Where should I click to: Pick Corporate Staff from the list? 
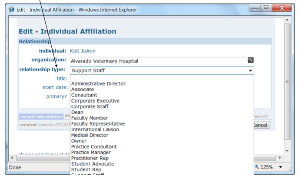click(90, 106)
